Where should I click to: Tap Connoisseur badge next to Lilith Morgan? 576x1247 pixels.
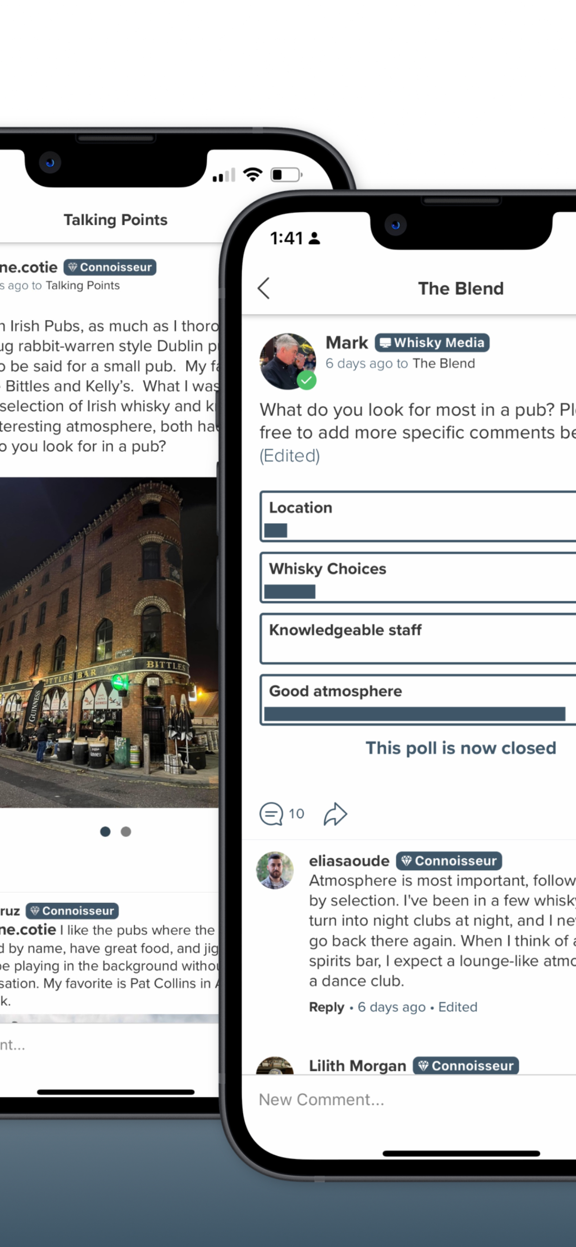466,1066
